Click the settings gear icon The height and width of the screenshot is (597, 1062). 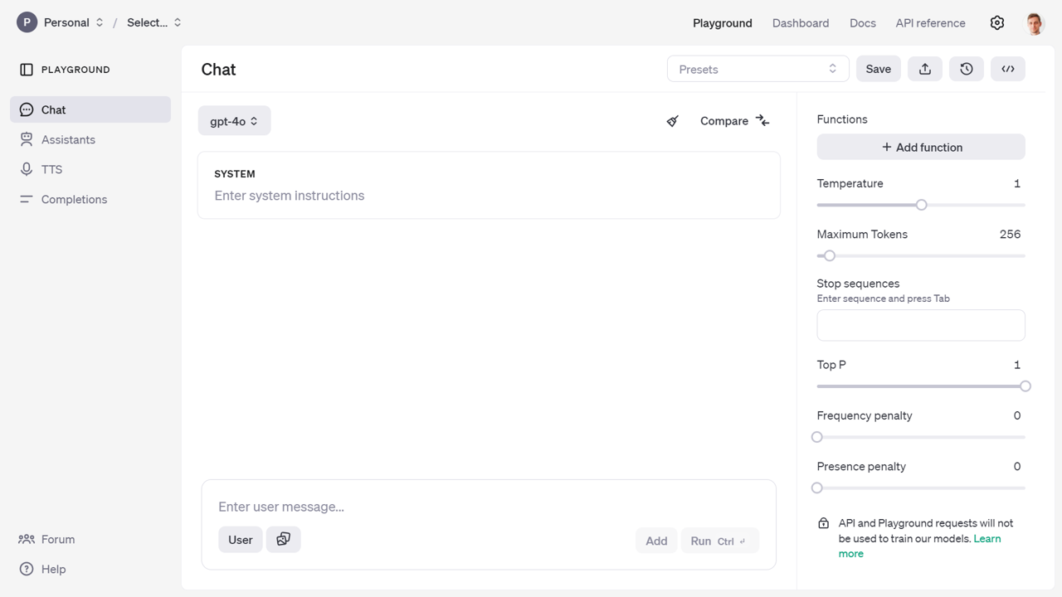tap(997, 23)
